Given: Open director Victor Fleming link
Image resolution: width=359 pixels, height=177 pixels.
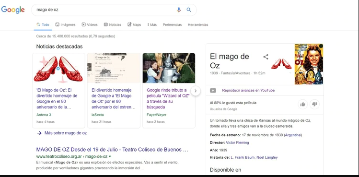Looking at the screenshot, I should point(237,142).
